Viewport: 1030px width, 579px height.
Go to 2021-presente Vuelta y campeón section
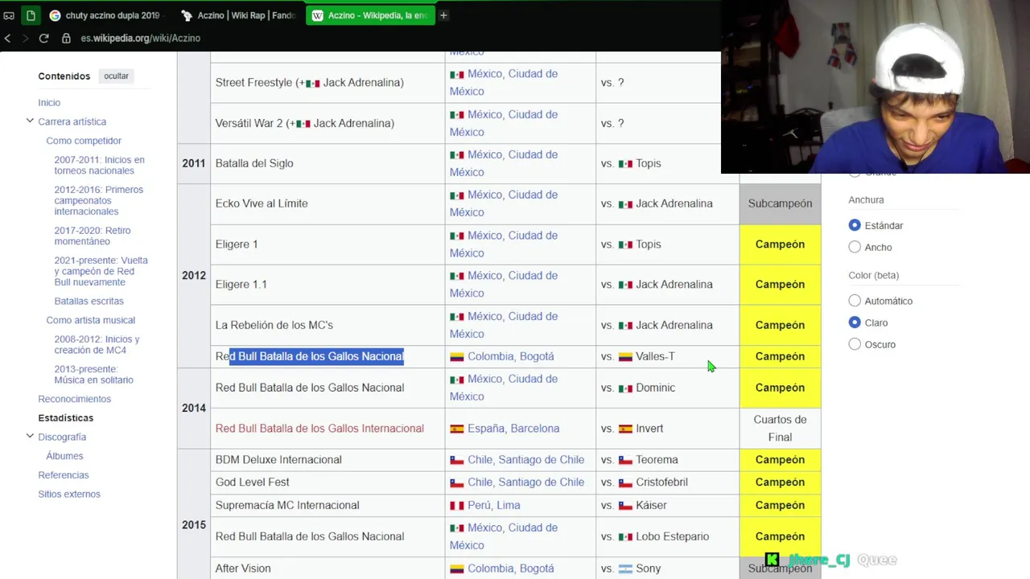click(x=101, y=271)
